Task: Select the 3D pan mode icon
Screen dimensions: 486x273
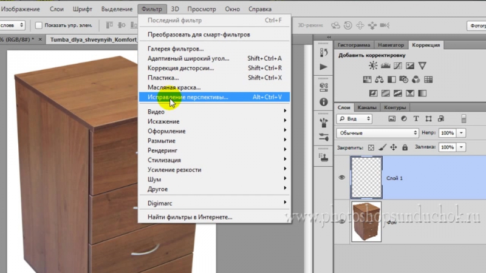Action: pos(360,25)
